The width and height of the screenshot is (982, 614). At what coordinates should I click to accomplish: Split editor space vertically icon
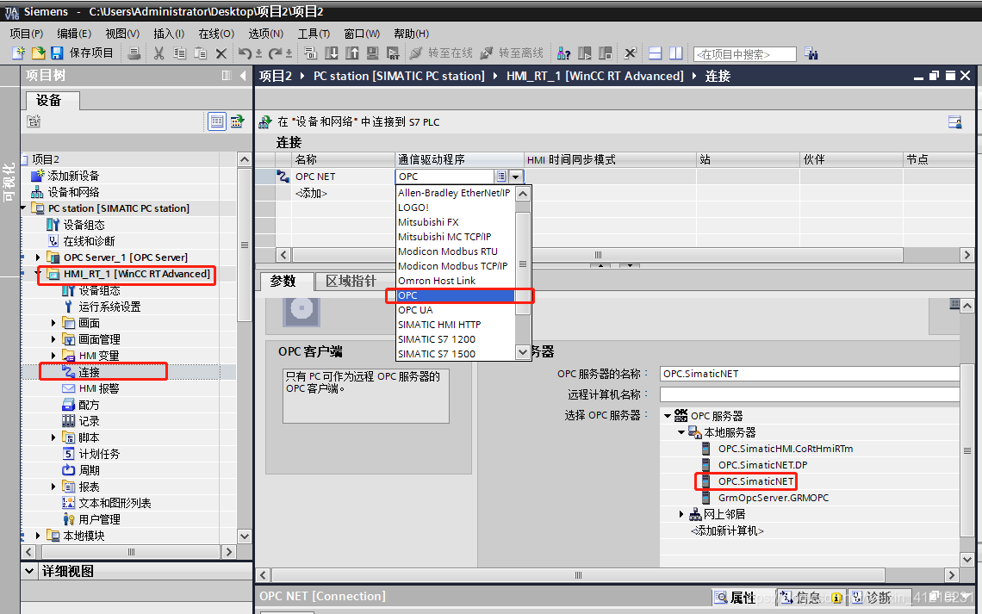(x=675, y=53)
